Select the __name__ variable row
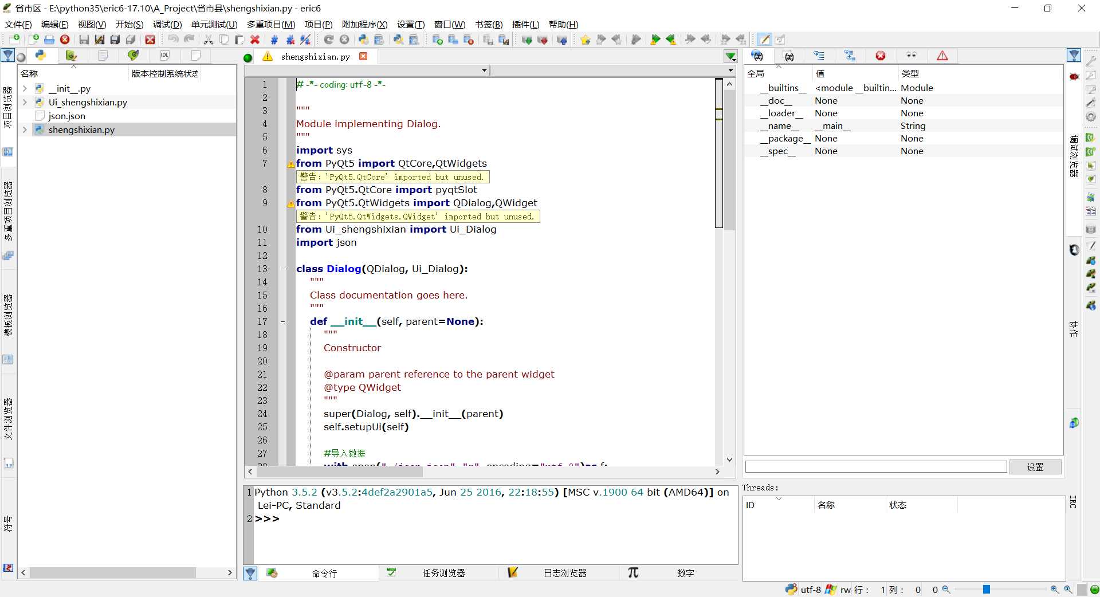1100x597 pixels. point(903,125)
